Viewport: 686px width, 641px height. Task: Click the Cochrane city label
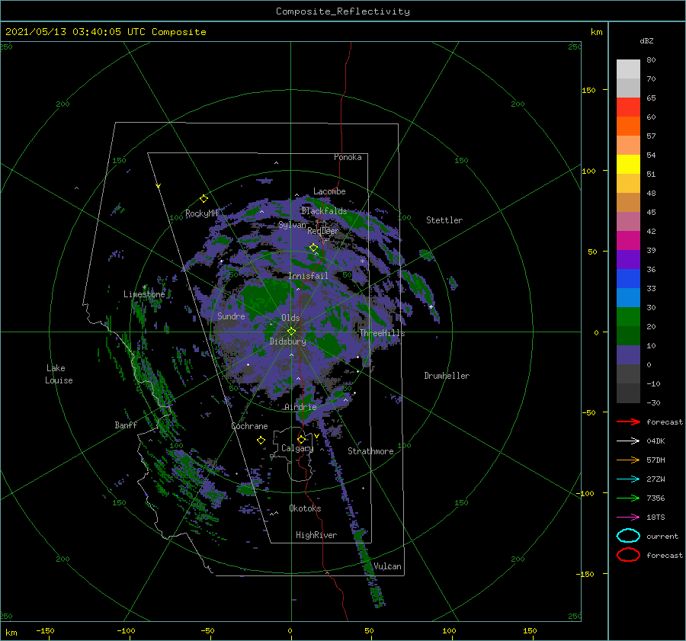(x=249, y=426)
